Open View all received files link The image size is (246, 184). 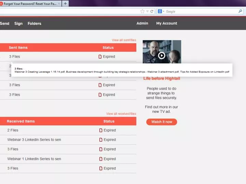121,114
